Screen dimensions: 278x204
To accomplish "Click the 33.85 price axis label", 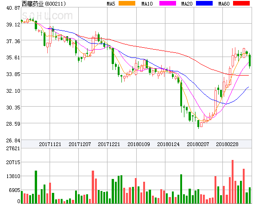I will pyautogui.click(x=13, y=74).
